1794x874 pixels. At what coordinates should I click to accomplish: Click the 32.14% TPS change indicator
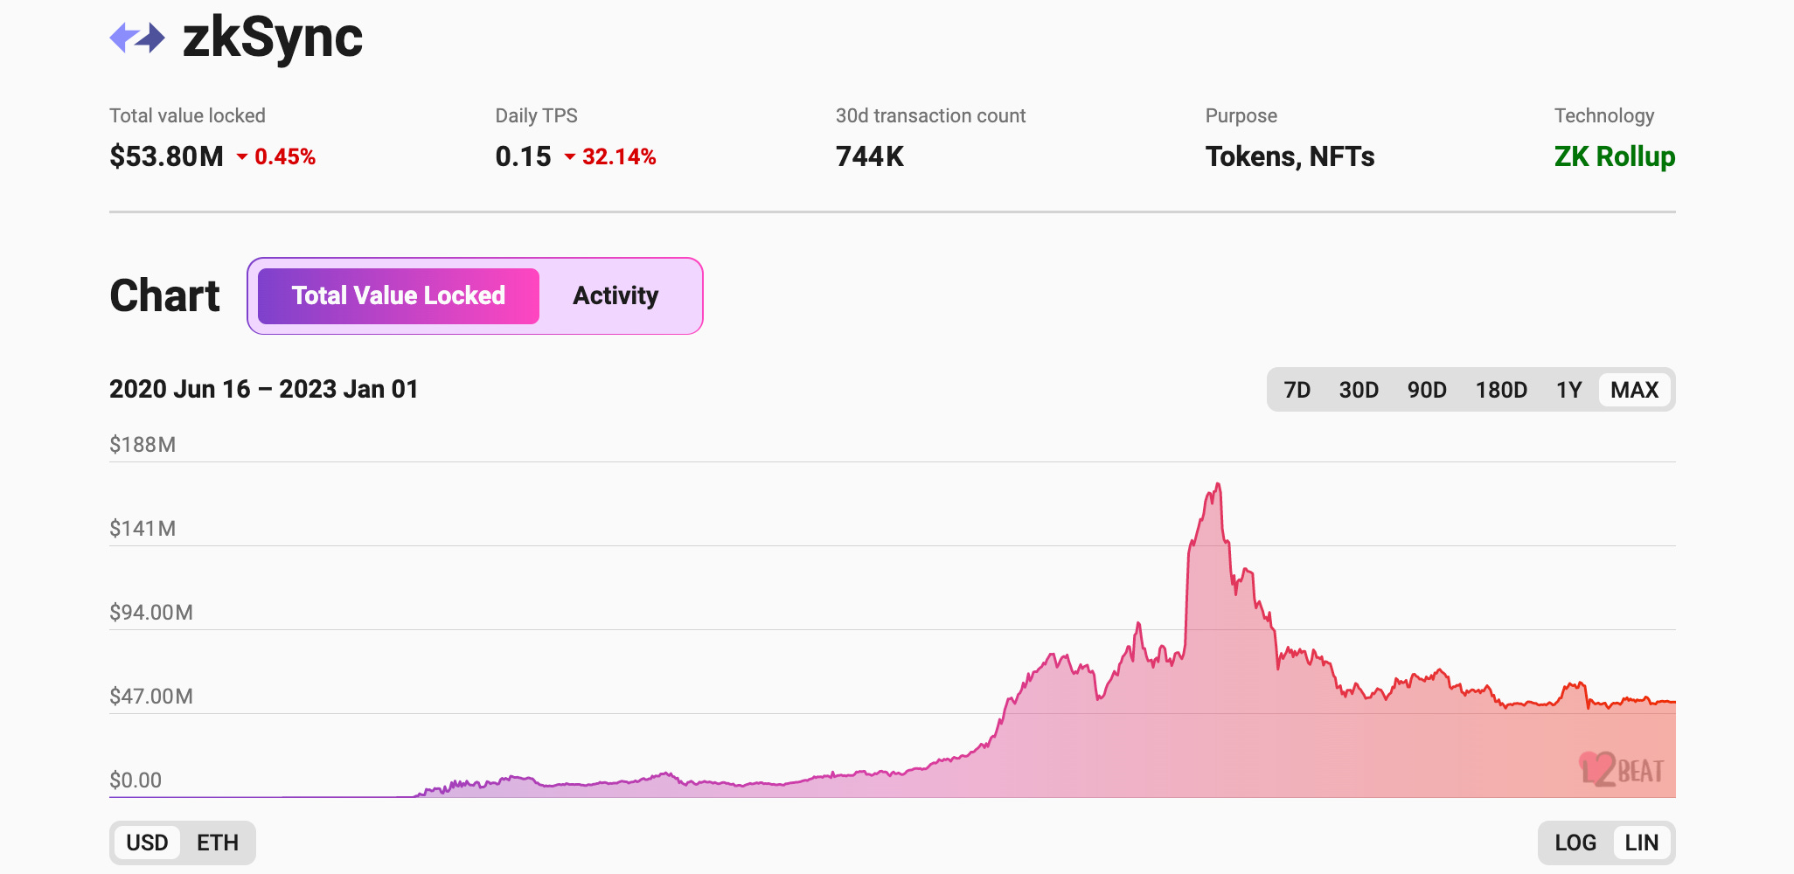click(610, 156)
